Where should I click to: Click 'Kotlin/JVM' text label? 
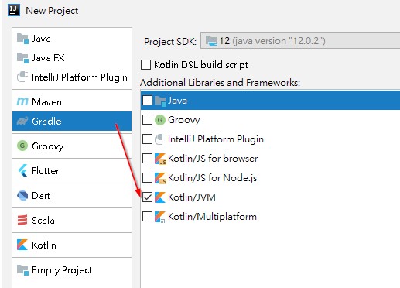tap(192, 197)
